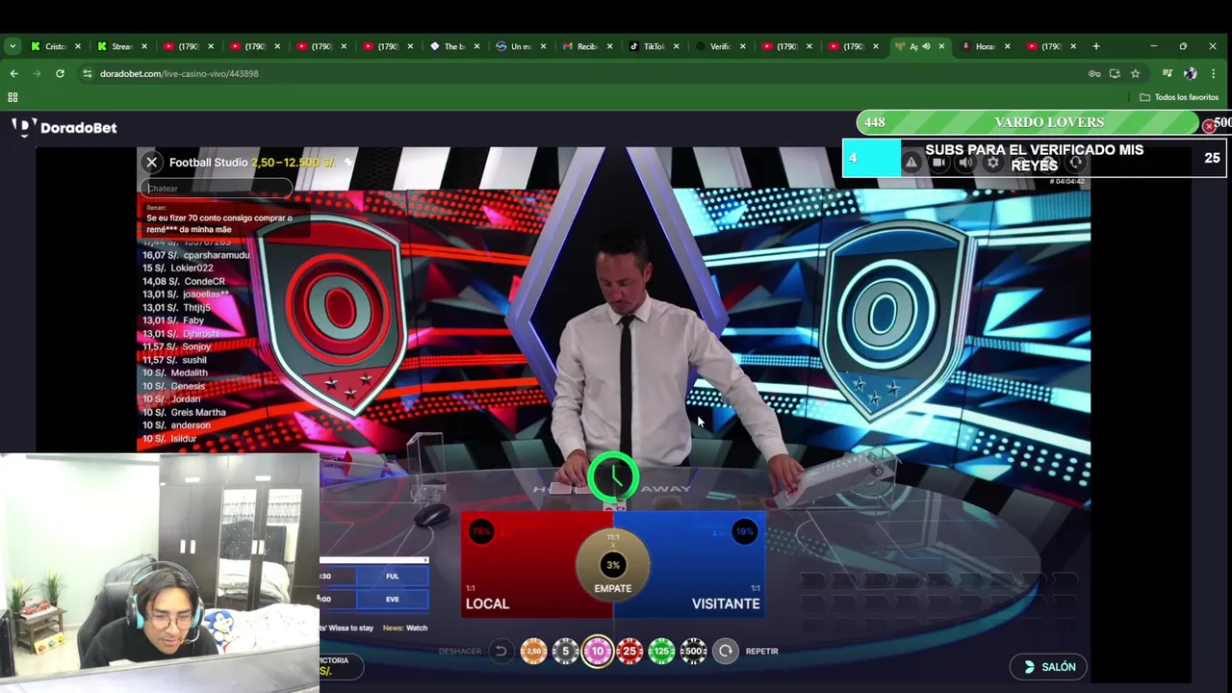Screen dimensions: 1232x693
Task: Click the 78% badge on LOCAL
Action: [481, 531]
